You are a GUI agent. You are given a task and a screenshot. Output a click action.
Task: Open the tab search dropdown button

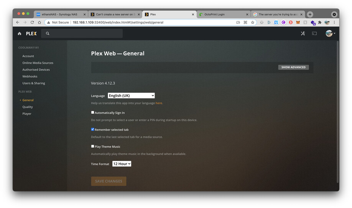coord(334,14)
